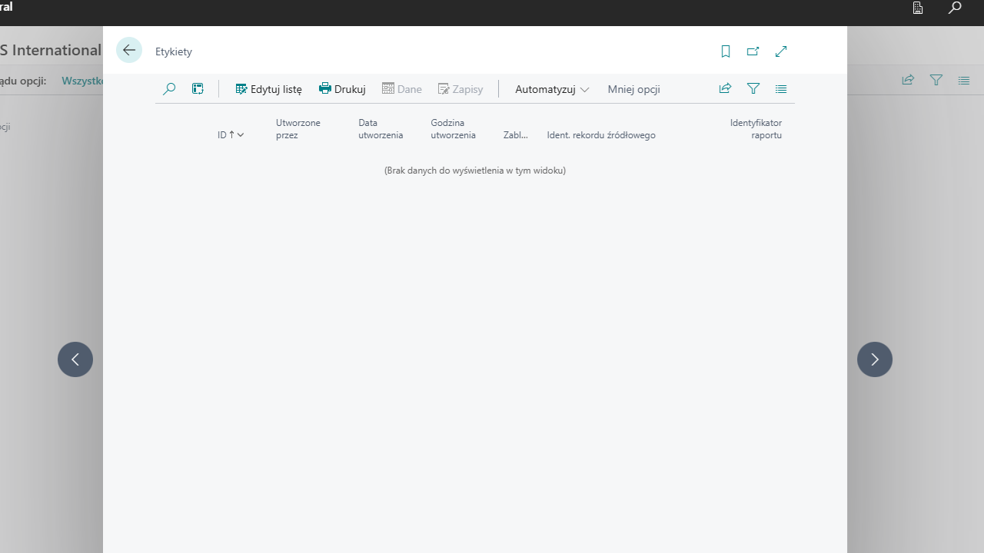The image size is (984, 553).
Task: Click the filter funnel on the background page
Action: 936,80
